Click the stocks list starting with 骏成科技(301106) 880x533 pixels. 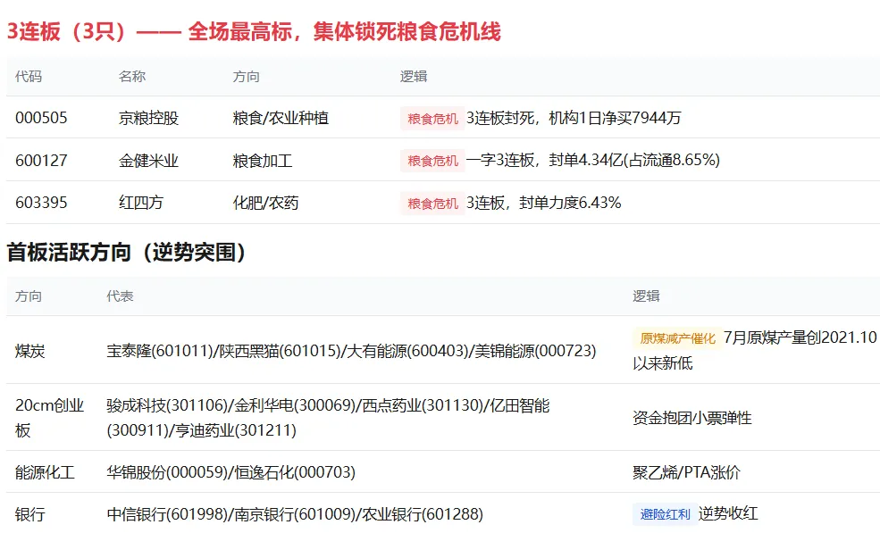pyautogui.click(x=328, y=418)
